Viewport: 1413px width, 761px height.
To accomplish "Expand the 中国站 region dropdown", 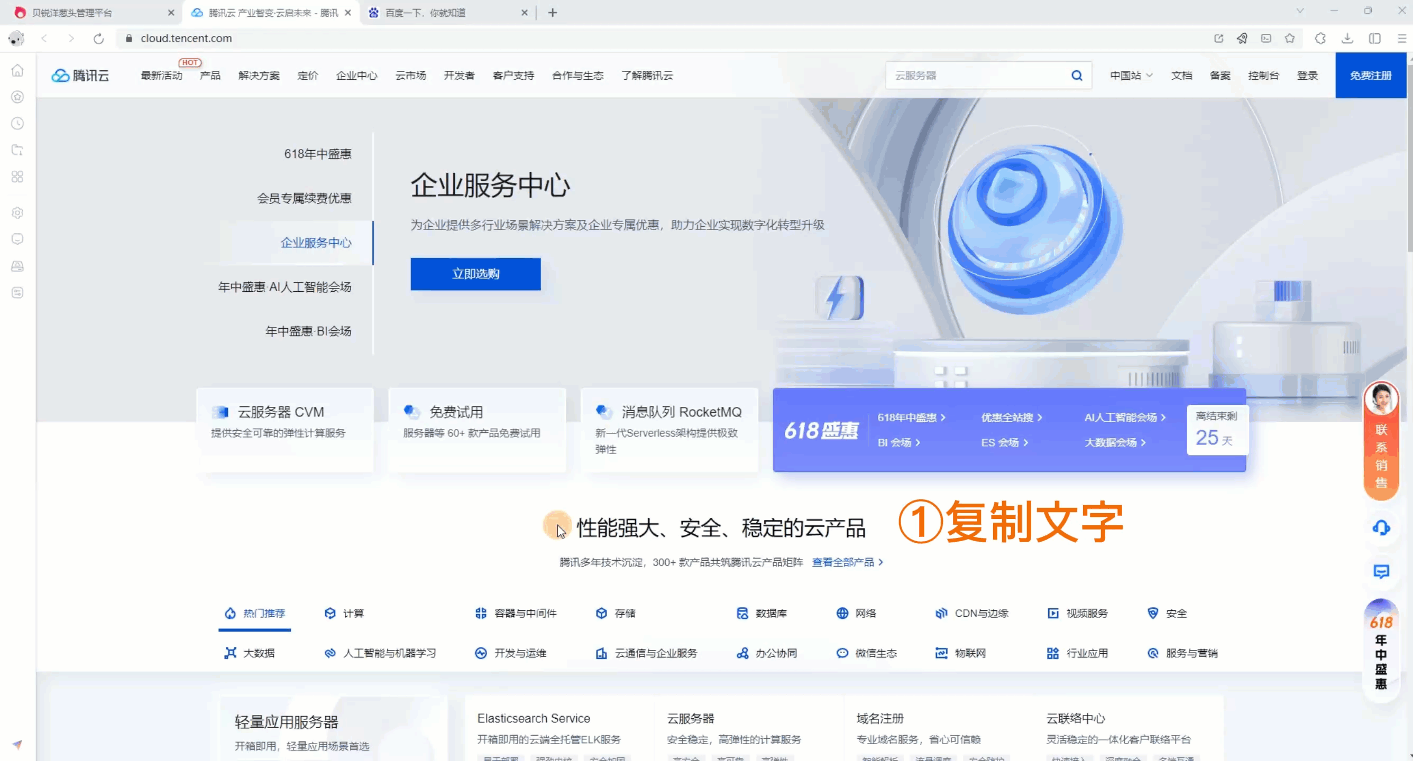I will point(1131,76).
